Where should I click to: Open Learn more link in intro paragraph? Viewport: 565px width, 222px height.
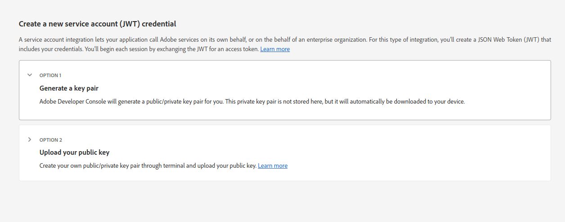pos(275,49)
